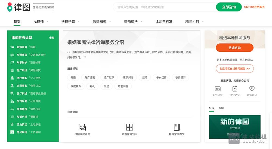This screenshot has width=272, height=149.
Task: Click the 全部 link in sidebar header
Action: pyautogui.click(x=52, y=38)
